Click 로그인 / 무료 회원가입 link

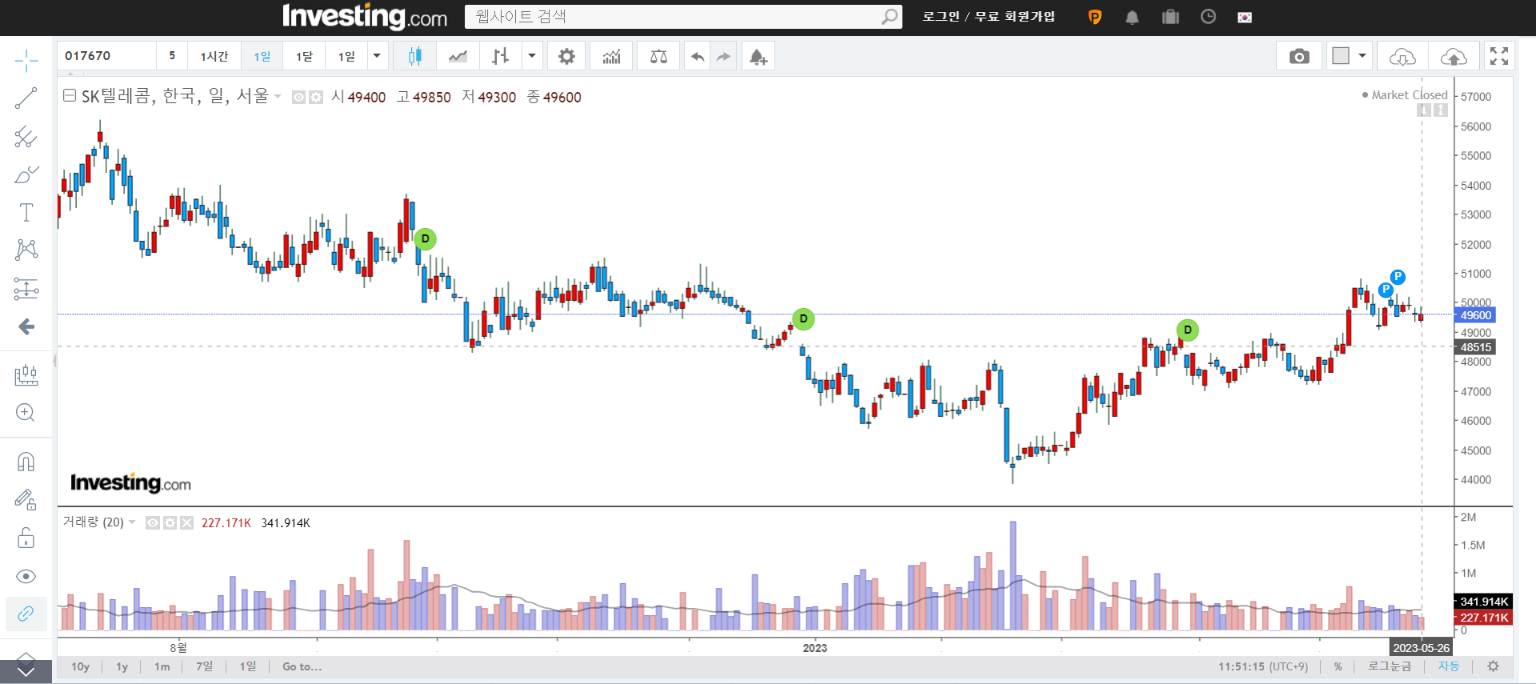[989, 17]
